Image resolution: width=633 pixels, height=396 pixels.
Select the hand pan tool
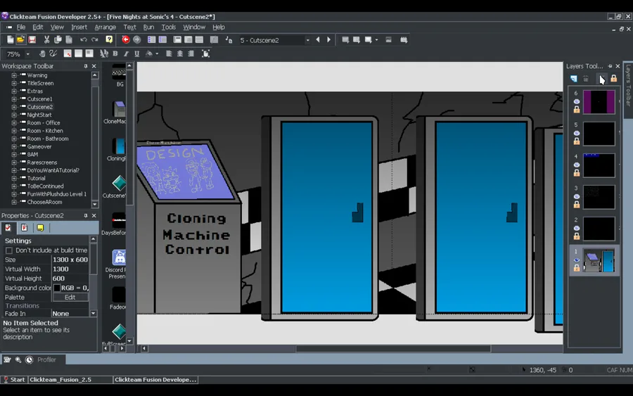tap(42, 53)
